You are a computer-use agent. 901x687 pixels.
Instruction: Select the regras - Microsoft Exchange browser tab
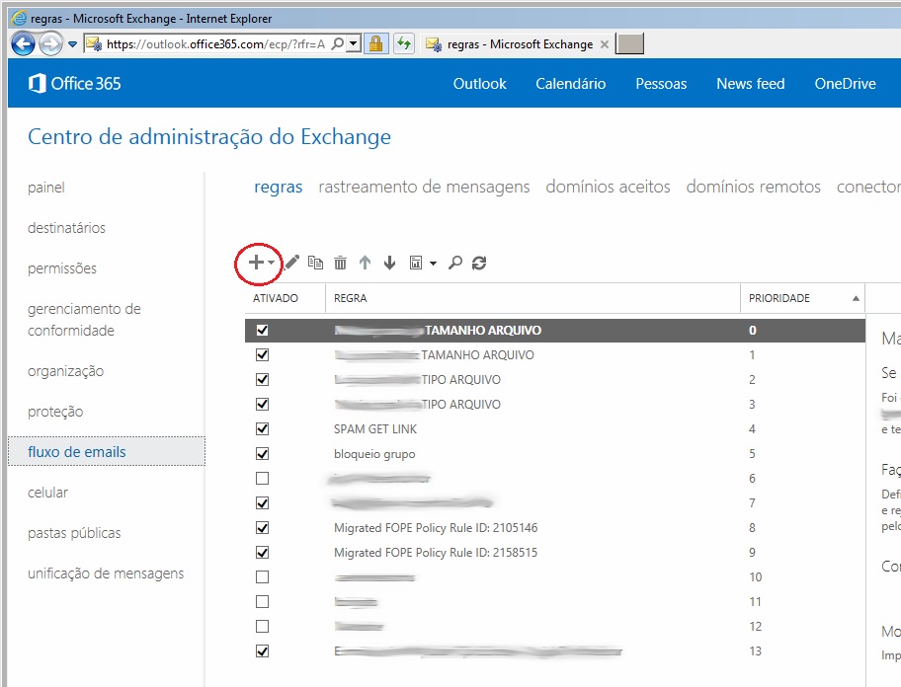[x=517, y=44]
